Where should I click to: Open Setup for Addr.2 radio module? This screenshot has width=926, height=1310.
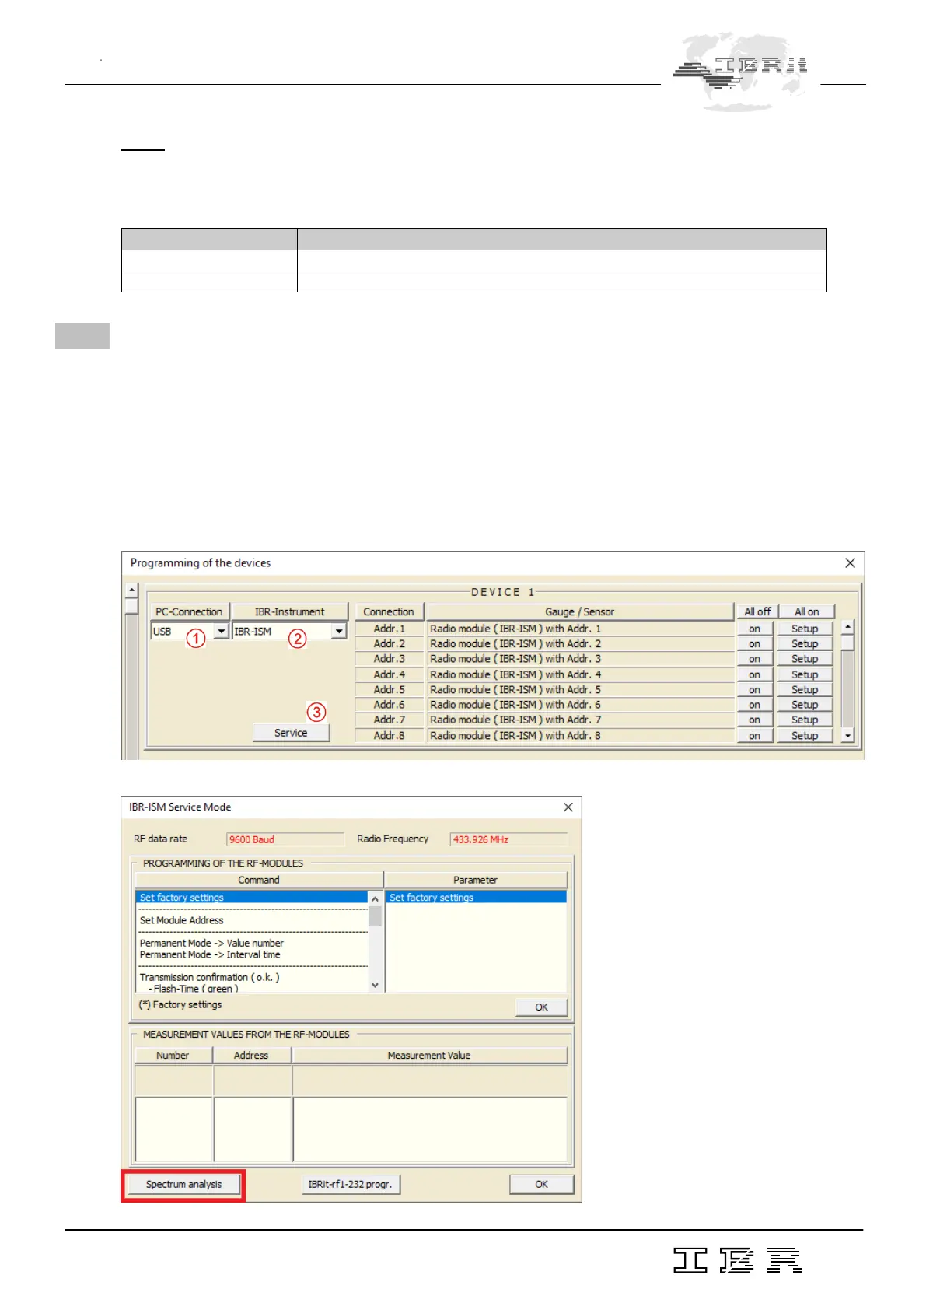pyautogui.click(x=805, y=643)
